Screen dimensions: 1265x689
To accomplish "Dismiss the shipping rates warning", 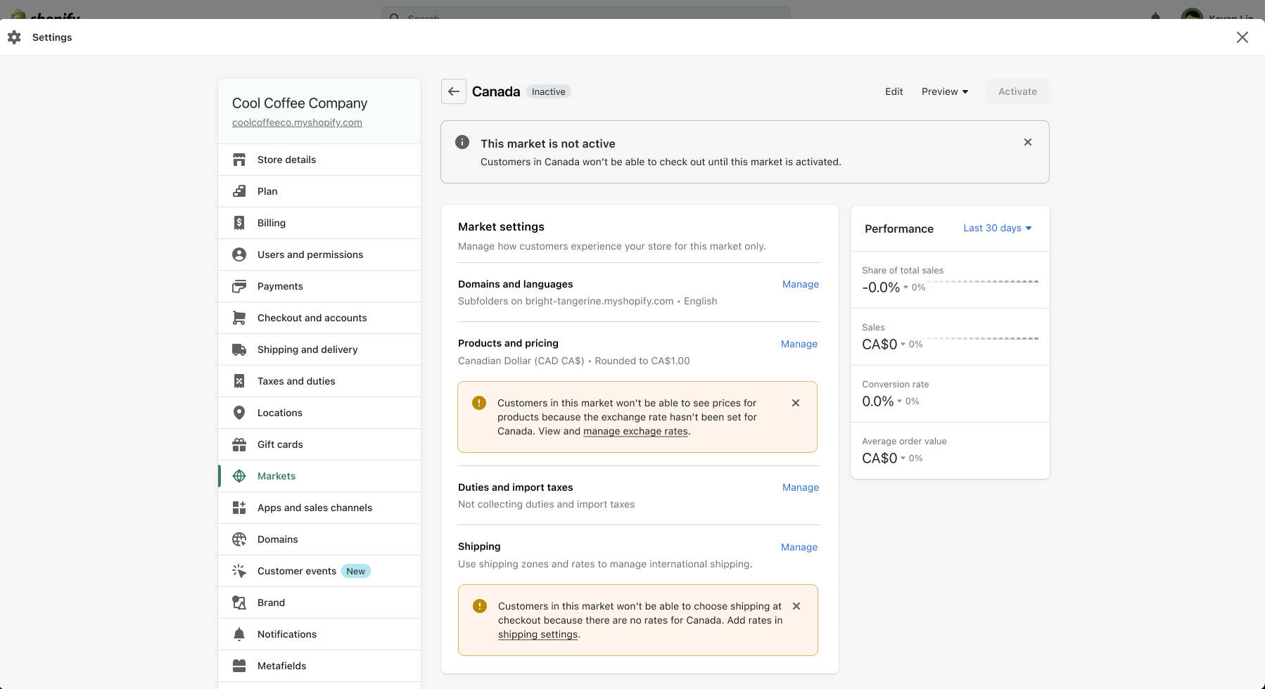I will click(796, 606).
